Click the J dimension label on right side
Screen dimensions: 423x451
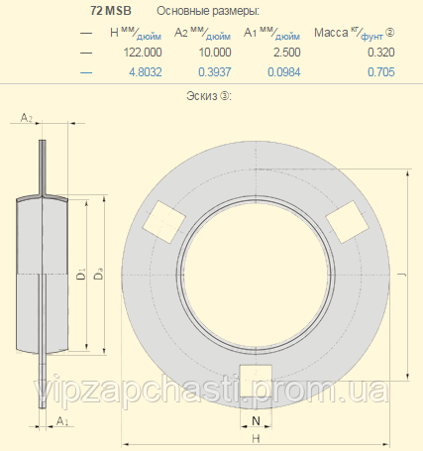click(x=401, y=275)
